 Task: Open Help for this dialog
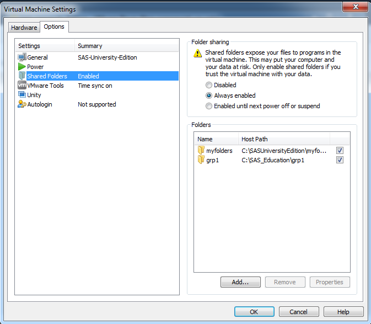343,312
